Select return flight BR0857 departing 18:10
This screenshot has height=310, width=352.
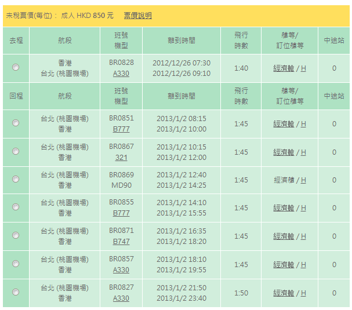point(16,264)
